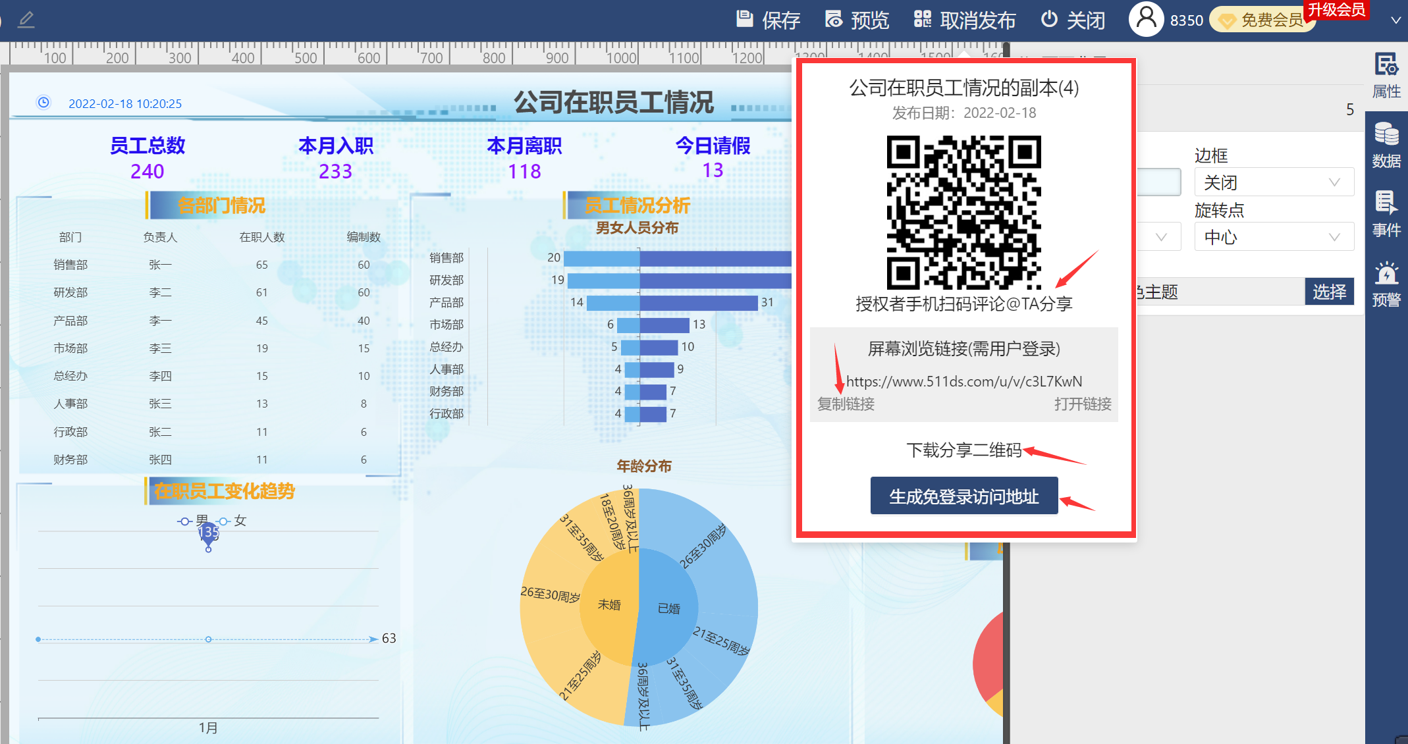Viewport: 1408px width, 744px height.
Task: Click the 1000 mark on horizontal ruler
Action: coord(622,58)
